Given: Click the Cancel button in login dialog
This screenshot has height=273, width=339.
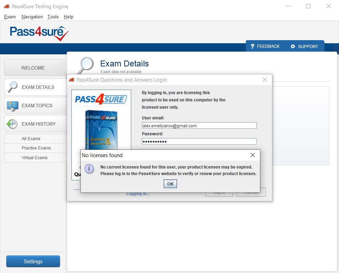Looking at the screenshot, I should (x=251, y=192).
